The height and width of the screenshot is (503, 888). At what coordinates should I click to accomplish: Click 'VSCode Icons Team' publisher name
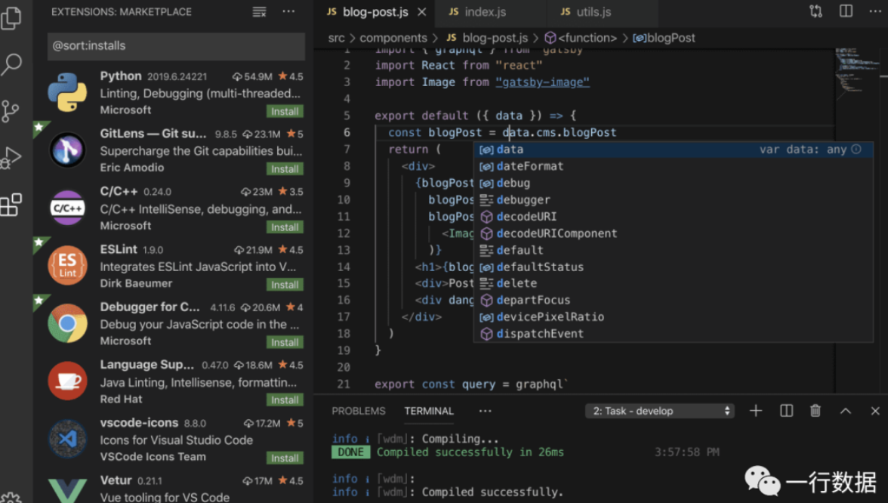coord(153,456)
